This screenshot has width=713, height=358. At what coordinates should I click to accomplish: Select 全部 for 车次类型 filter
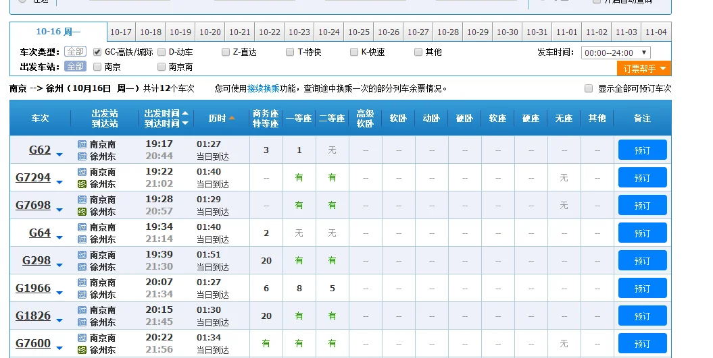tap(76, 52)
